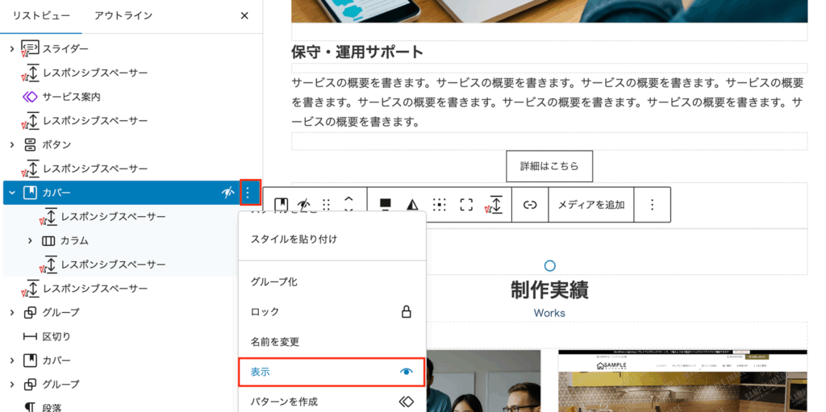Click the 詳細はこちら button

[549, 166]
